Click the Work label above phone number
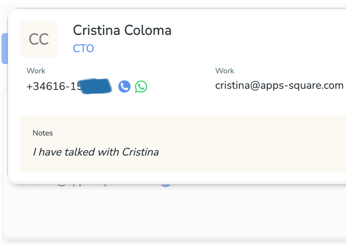 (36, 71)
